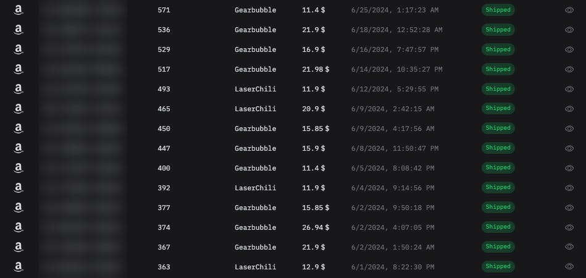
Task: Click the Amazon icon for order 465
Action: pyautogui.click(x=19, y=109)
